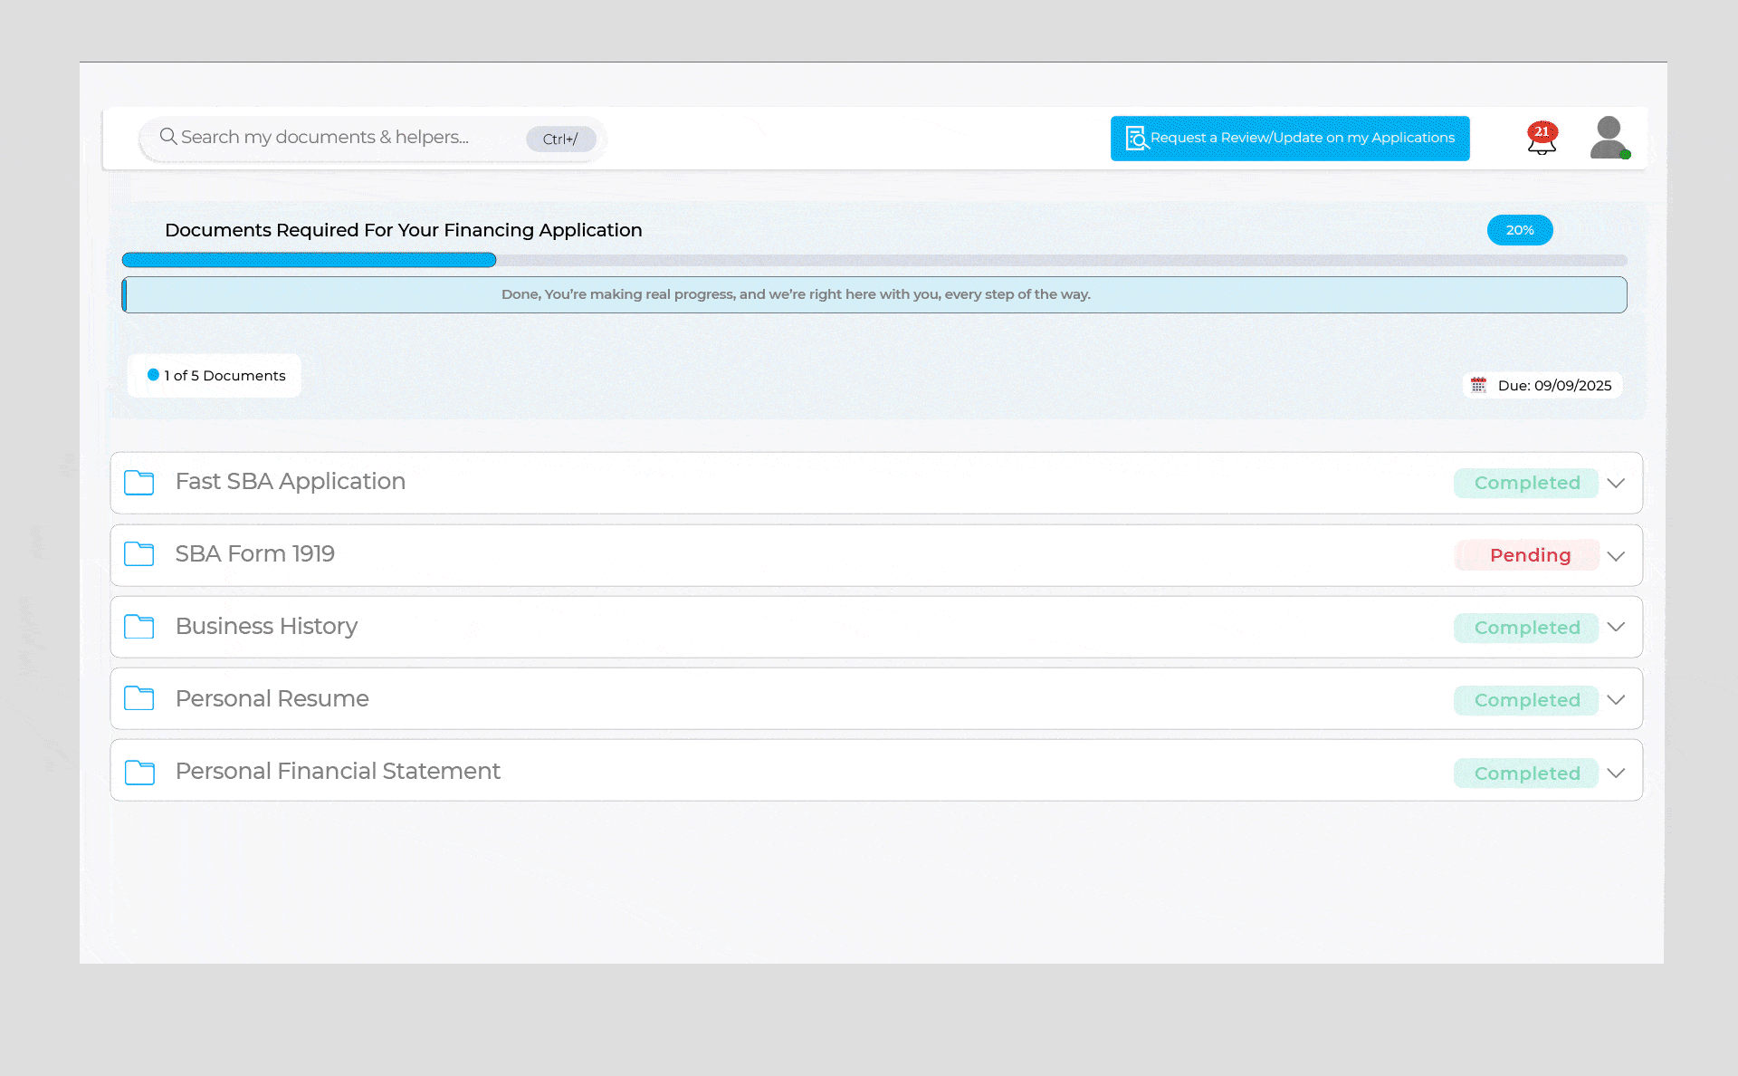This screenshot has width=1738, height=1076.
Task: Expand the Business History chevron
Action: pyautogui.click(x=1616, y=627)
